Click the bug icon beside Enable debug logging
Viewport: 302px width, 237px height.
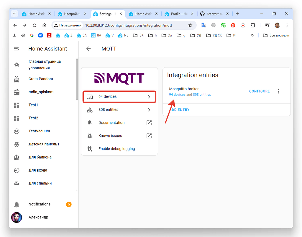pyautogui.click(x=90, y=149)
